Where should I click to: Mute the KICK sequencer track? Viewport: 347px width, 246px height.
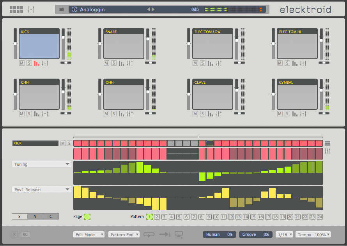click(62, 143)
